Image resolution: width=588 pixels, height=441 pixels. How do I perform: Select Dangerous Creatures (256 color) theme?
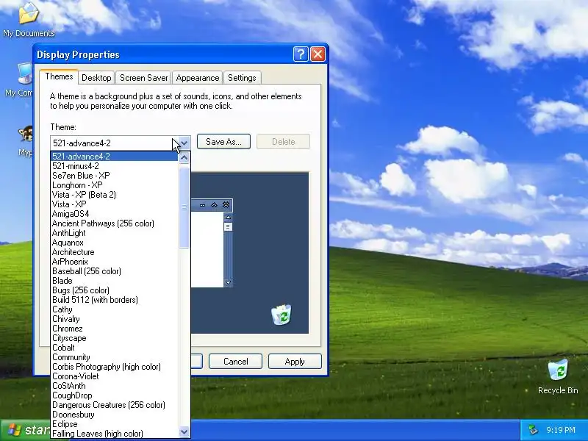coord(115,405)
